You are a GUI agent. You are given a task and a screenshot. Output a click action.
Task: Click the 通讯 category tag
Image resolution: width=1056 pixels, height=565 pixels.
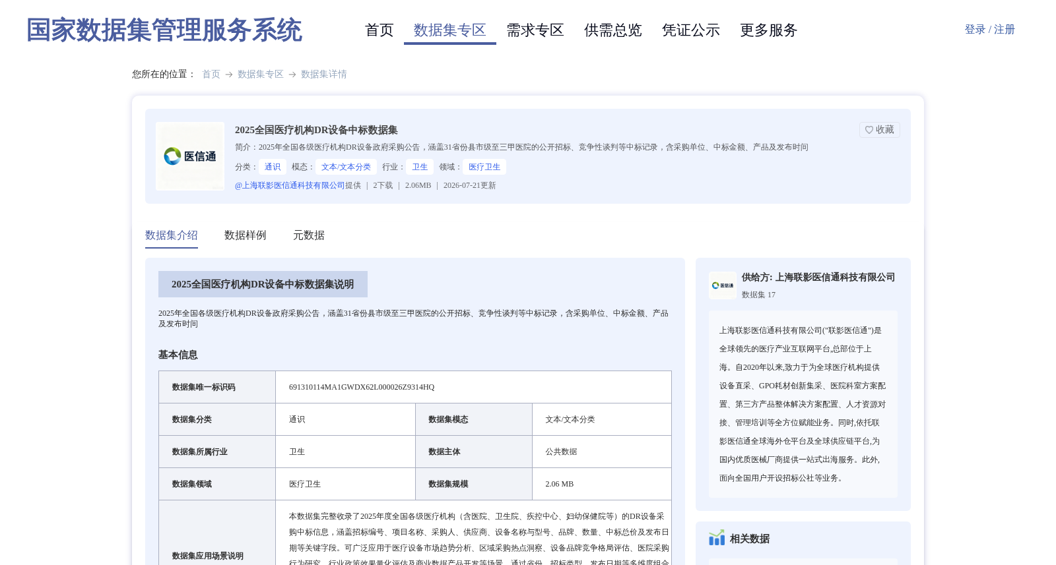click(x=273, y=167)
